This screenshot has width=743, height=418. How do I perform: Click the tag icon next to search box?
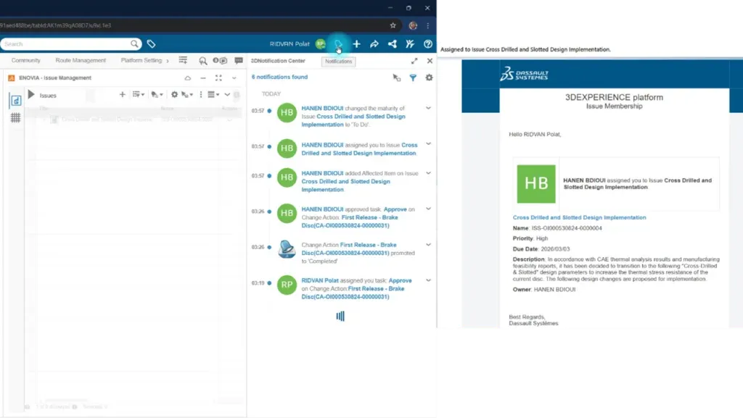tap(151, 44)
